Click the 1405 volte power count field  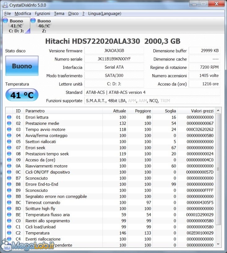(x=204, y=75)
